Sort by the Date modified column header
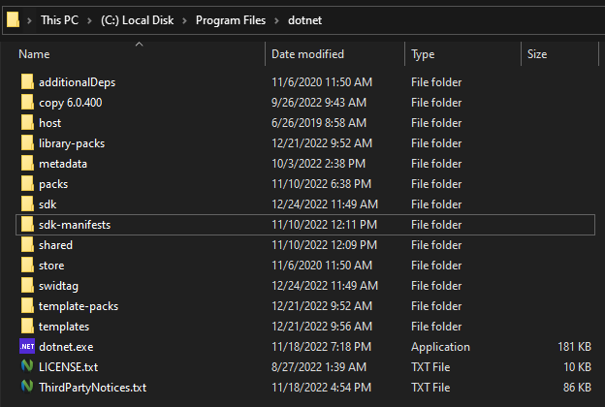This screenshot has width=605, height=407. [x=307, y=54]
